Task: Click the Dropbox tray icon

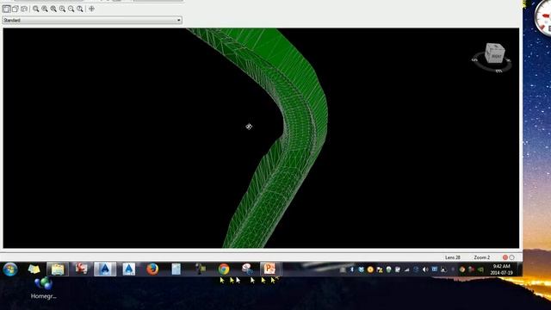Action: (362, 270)
